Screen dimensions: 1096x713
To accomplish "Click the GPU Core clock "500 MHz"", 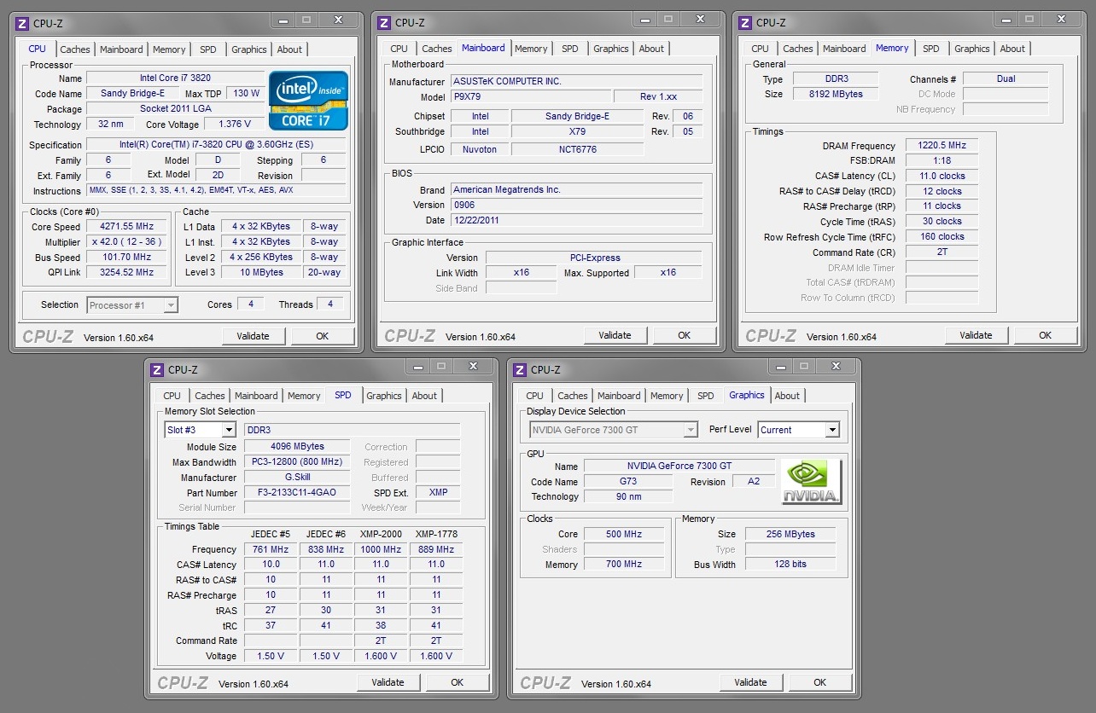I will pyautogui.click(x=624, y=535).
